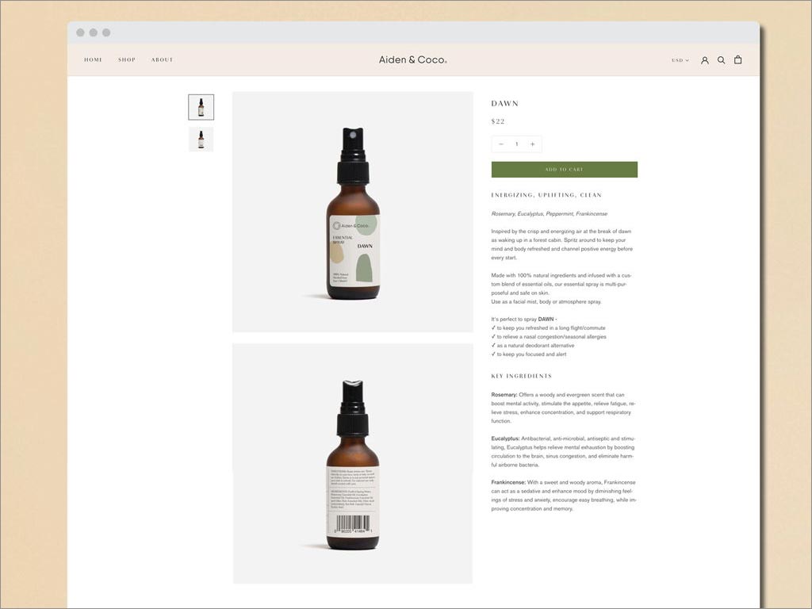Open the account profile icon
Viewport: 812px width, 609px height.
tap(704, 60)
